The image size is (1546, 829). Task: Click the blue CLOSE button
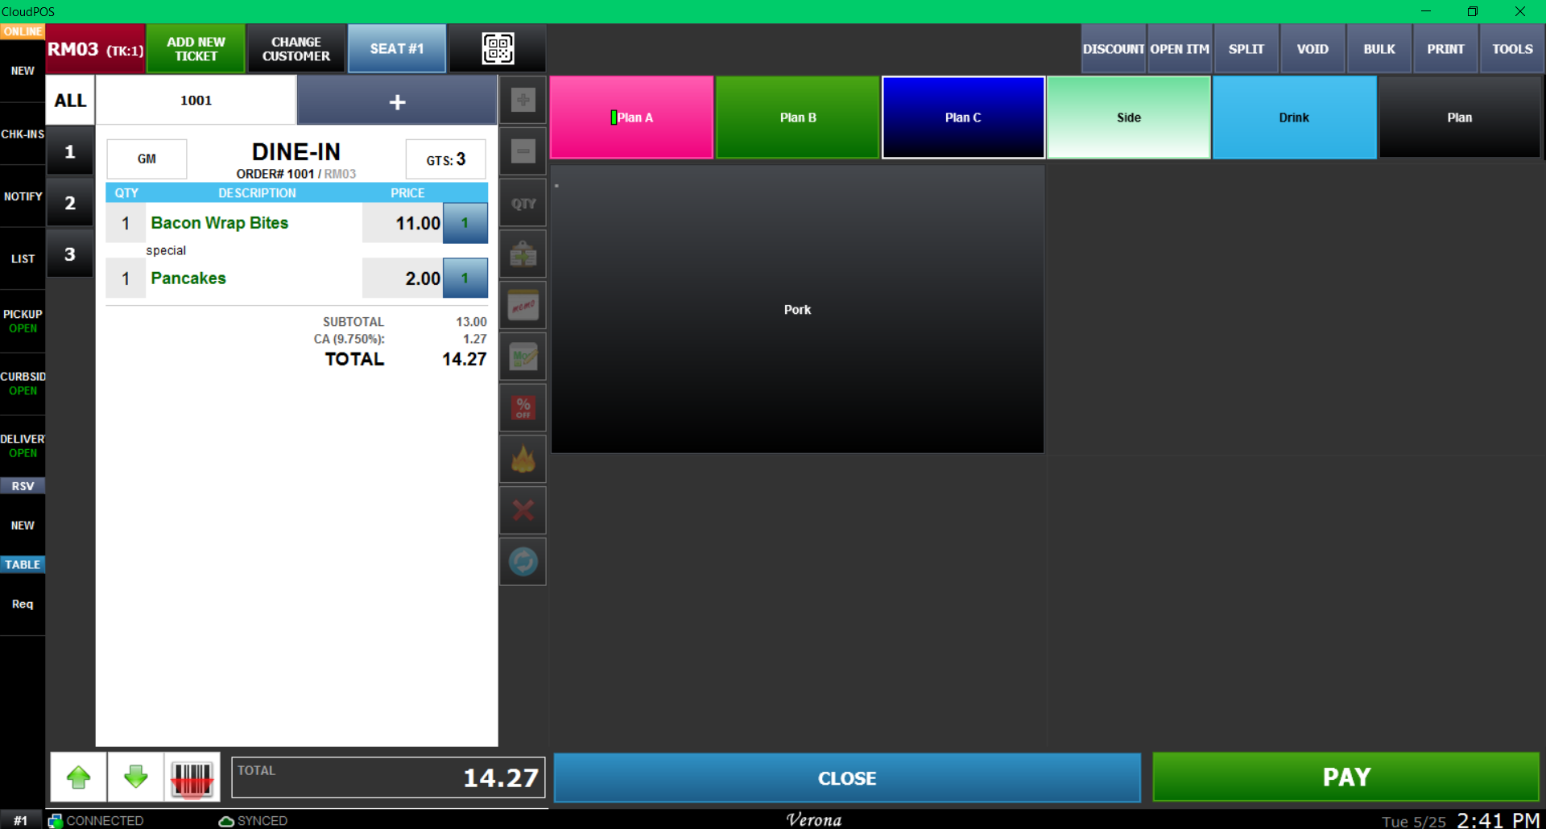[846, 777]
